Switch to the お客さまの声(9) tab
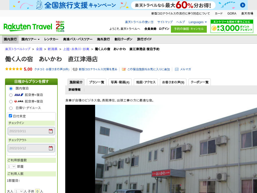The height and width of the screenshot is (193, 257). [173, 82]
